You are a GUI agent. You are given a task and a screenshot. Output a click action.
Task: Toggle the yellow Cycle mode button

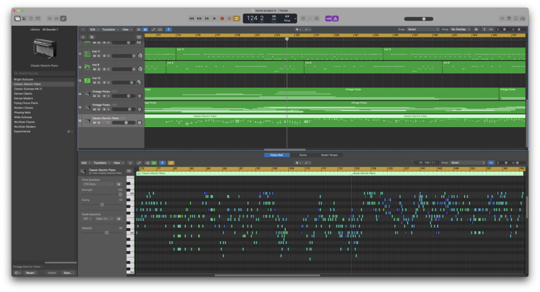(237, 18)
